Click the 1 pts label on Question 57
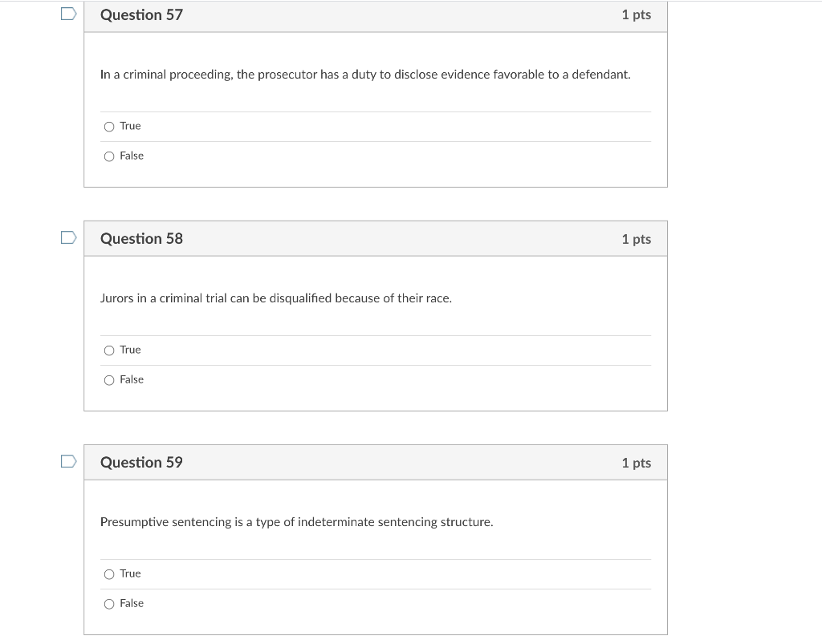This screenshot has width=822, height=644. (x=636, y=14)
